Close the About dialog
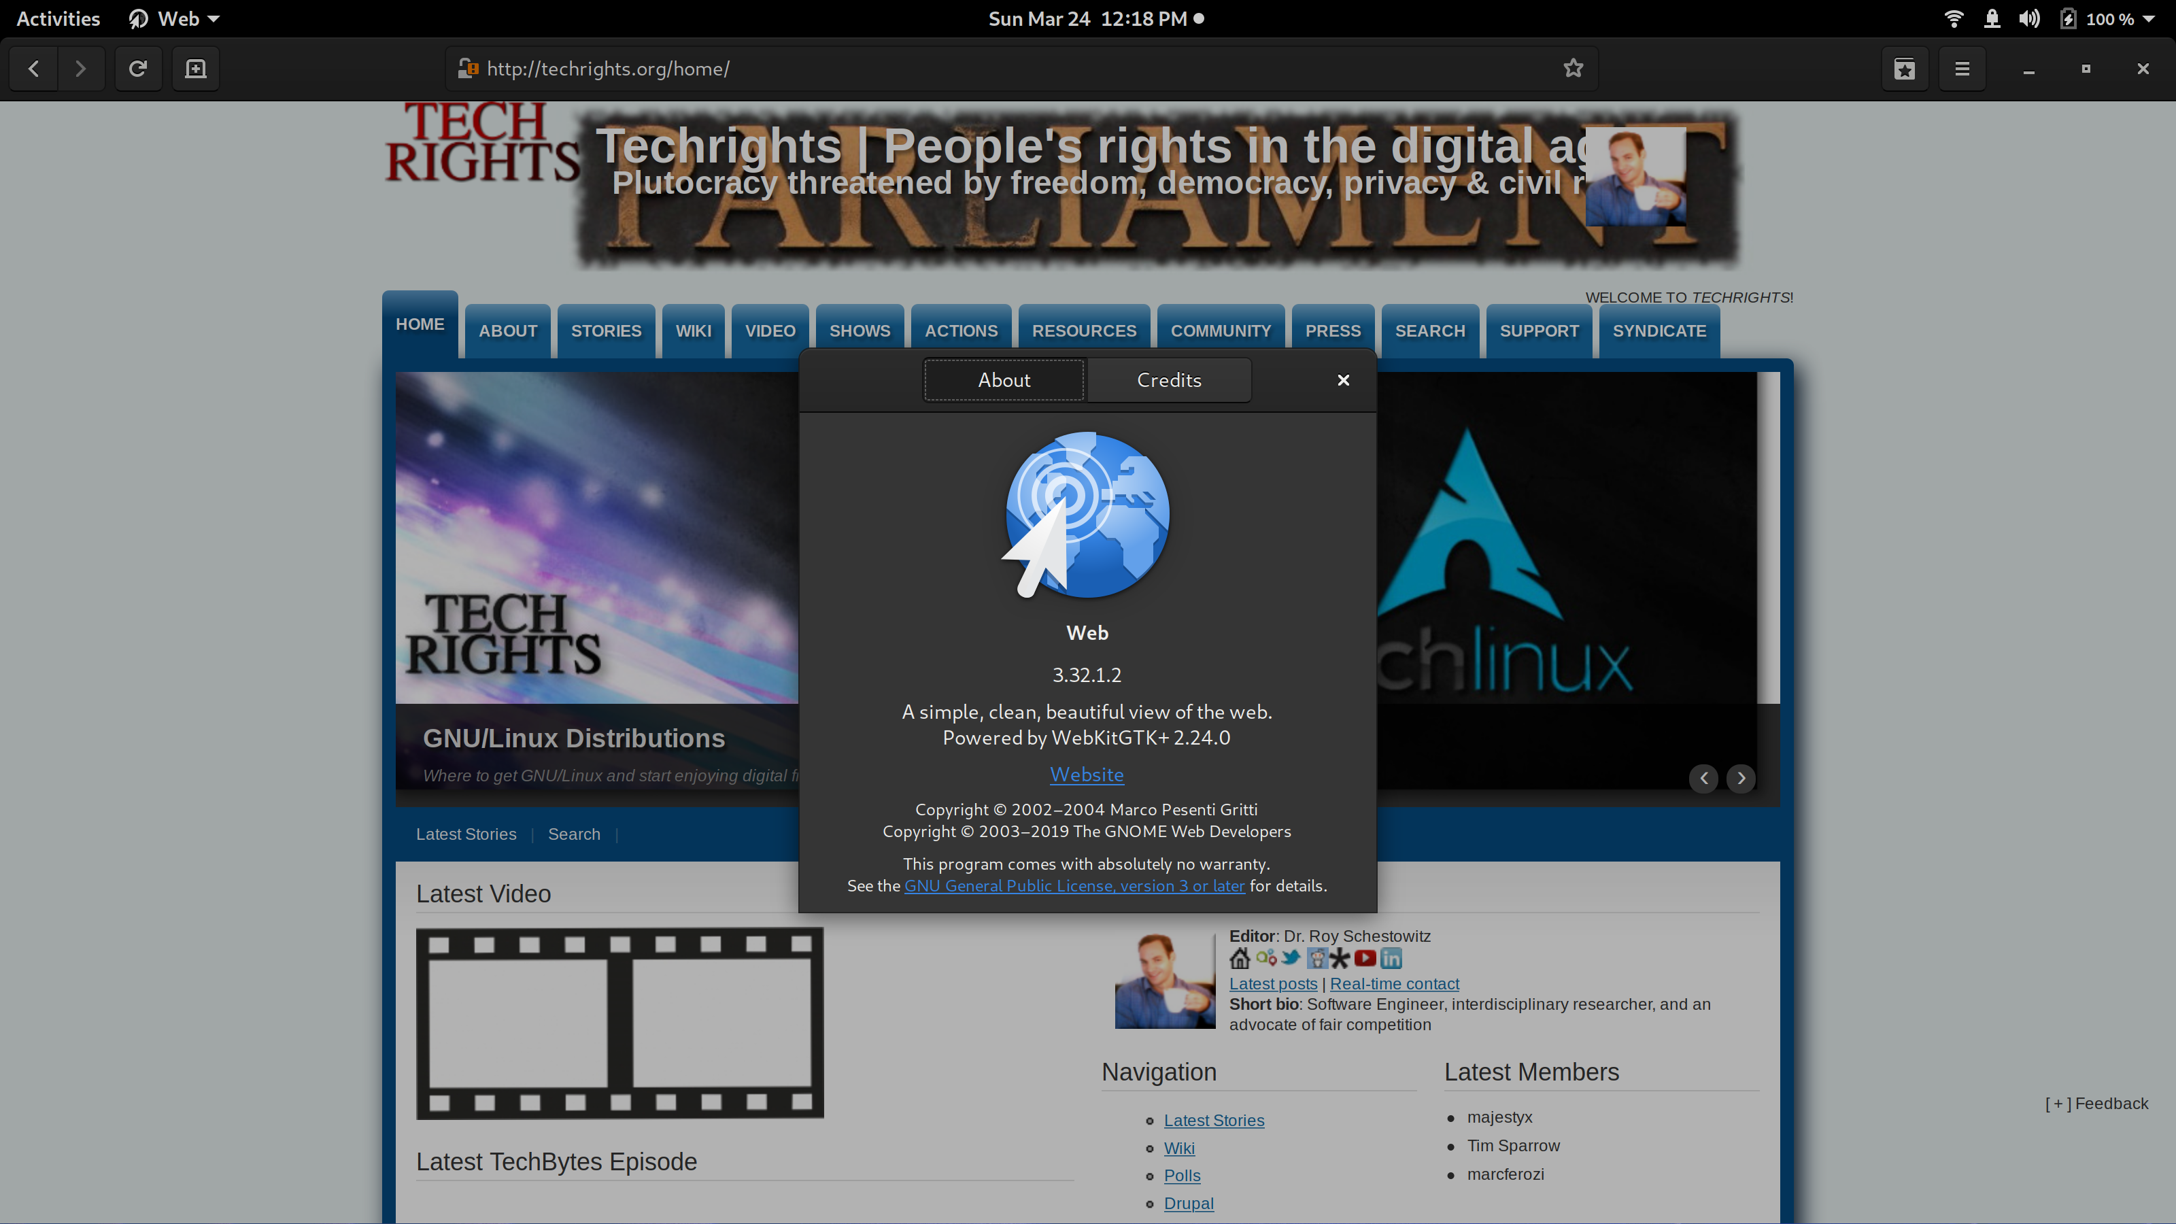Viewport: 2176px width, 1224px height. coord(1343,380)
